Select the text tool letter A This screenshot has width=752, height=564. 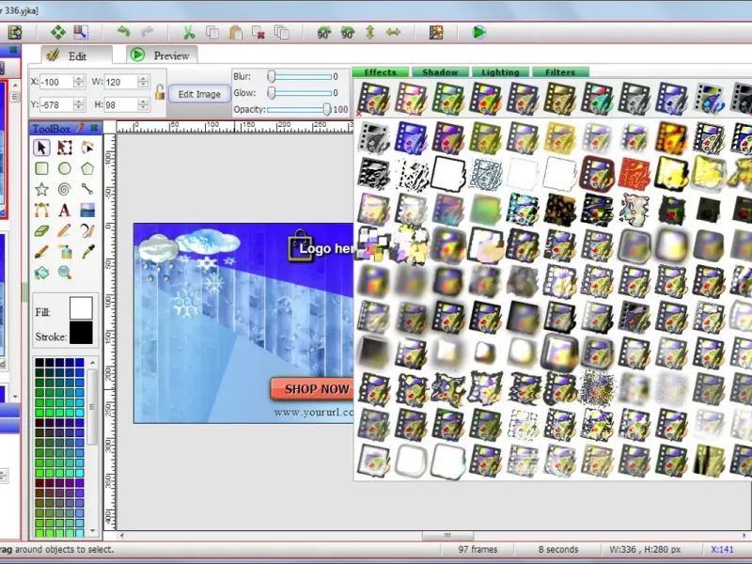click(x=65, y=210)
